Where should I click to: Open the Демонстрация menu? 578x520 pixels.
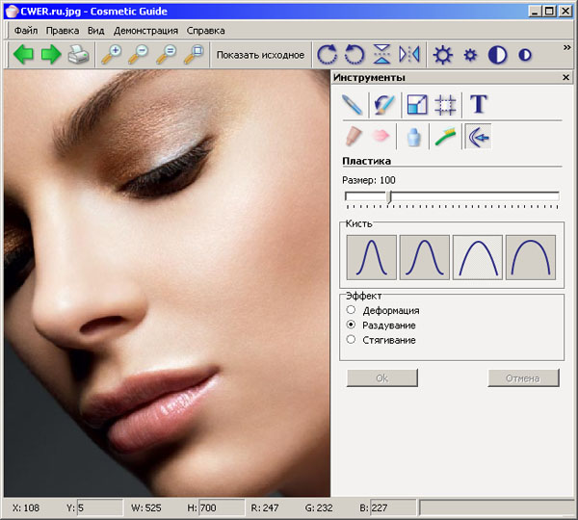click(x=145, y=30)
